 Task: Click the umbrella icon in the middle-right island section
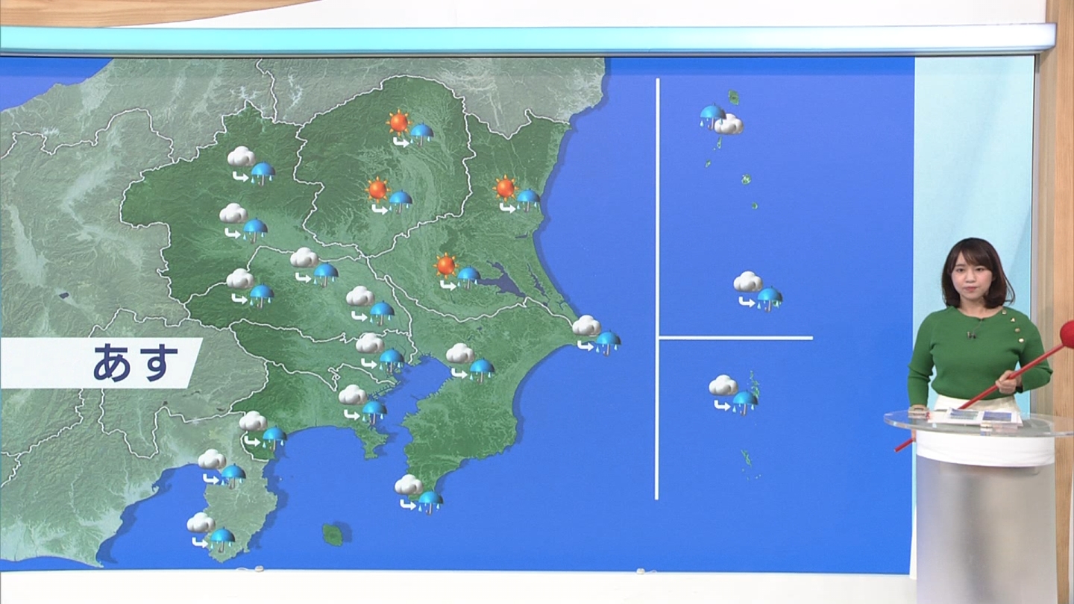tap(769, 298)
